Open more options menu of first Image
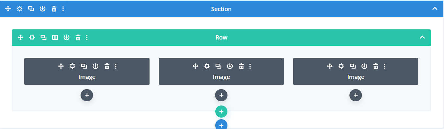This screenshot has height=129, width=444. tap(116, 66)
